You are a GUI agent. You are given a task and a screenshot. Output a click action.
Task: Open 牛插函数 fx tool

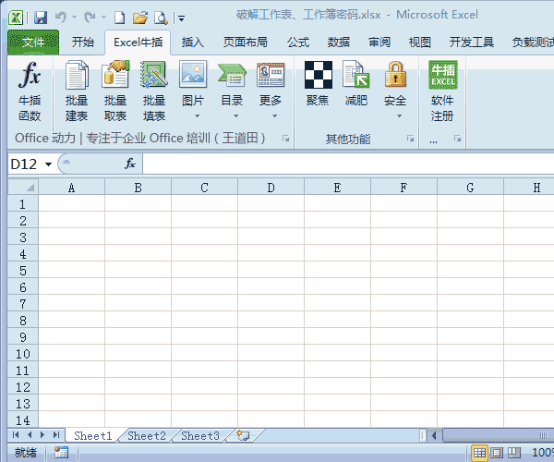[x=30, y=91]
